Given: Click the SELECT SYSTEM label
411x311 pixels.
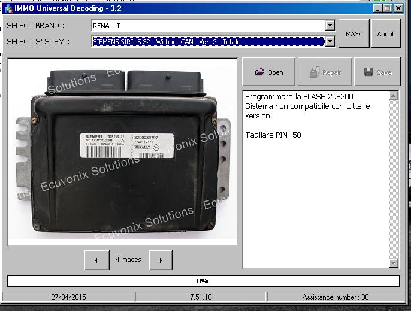Looking at the screenshot, I should (x=38, y=42).
